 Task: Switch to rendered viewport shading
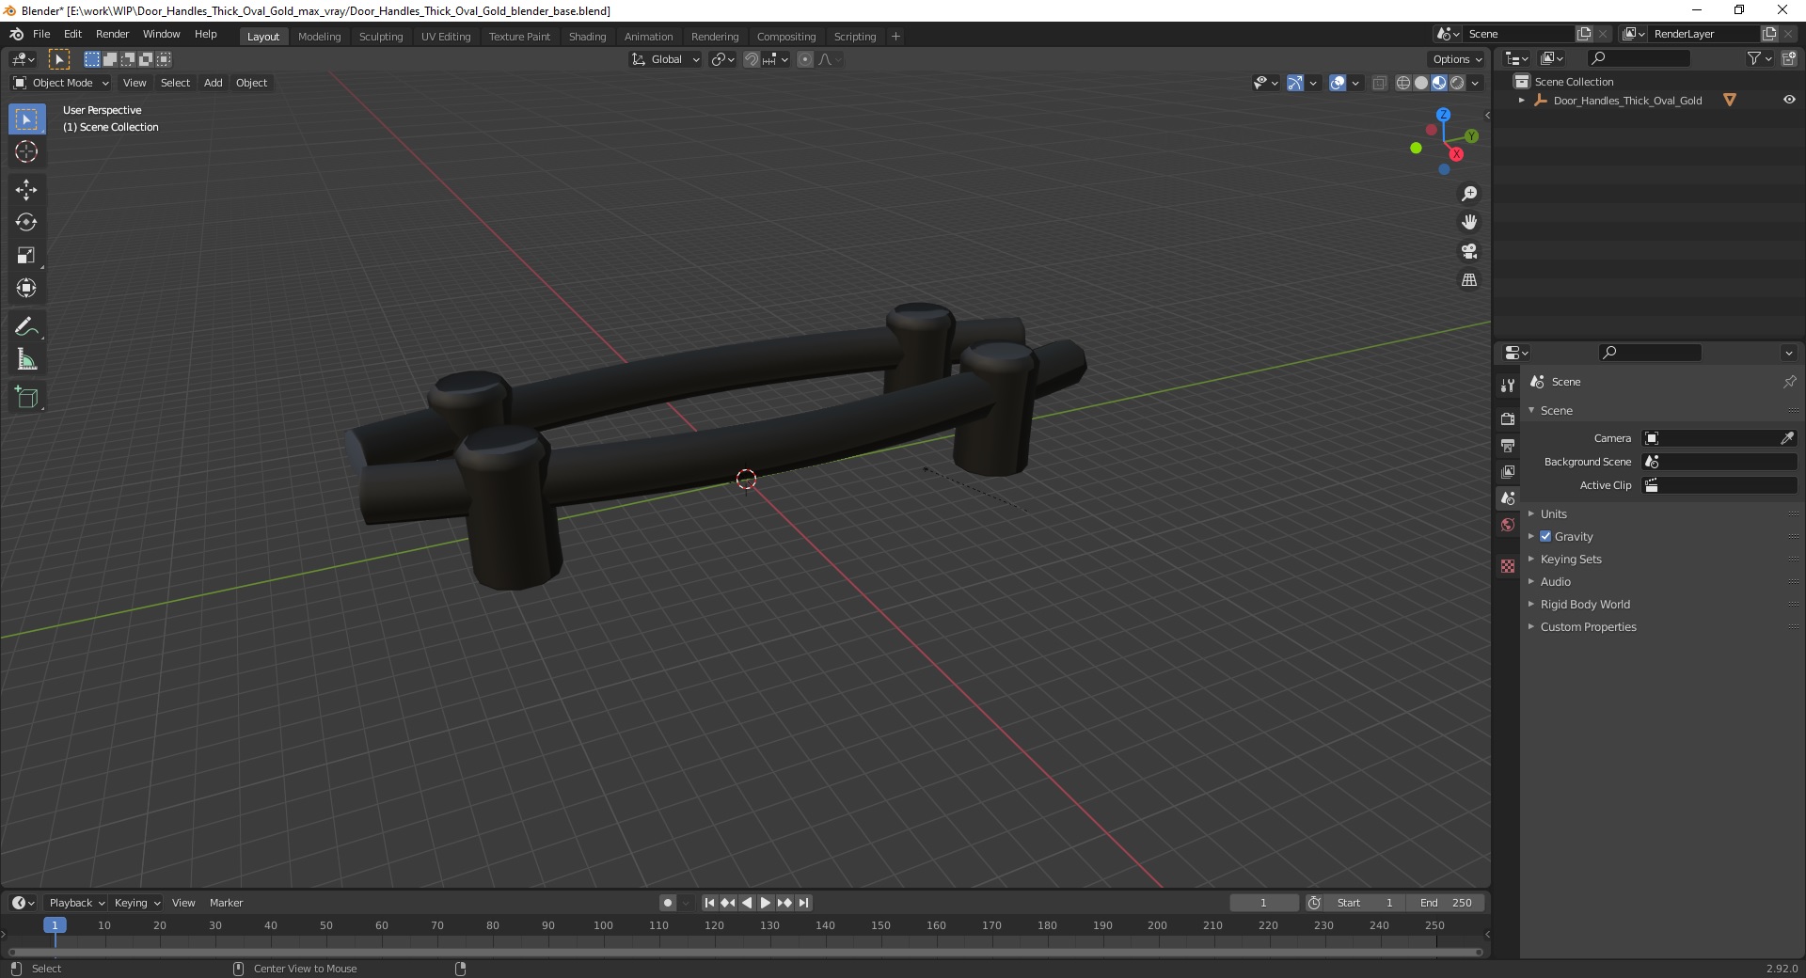click(x=1457, y=83)
